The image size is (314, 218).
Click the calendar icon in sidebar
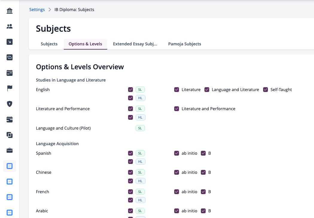click(9, 73)
